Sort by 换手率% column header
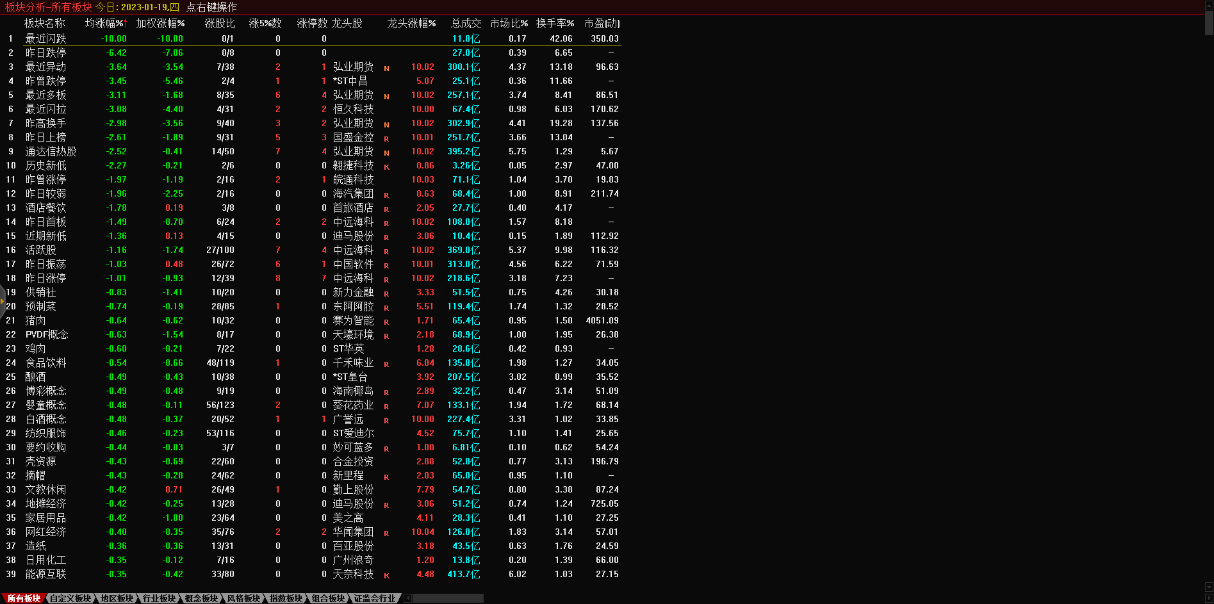The image size is (1214, 604). point(555,23)
